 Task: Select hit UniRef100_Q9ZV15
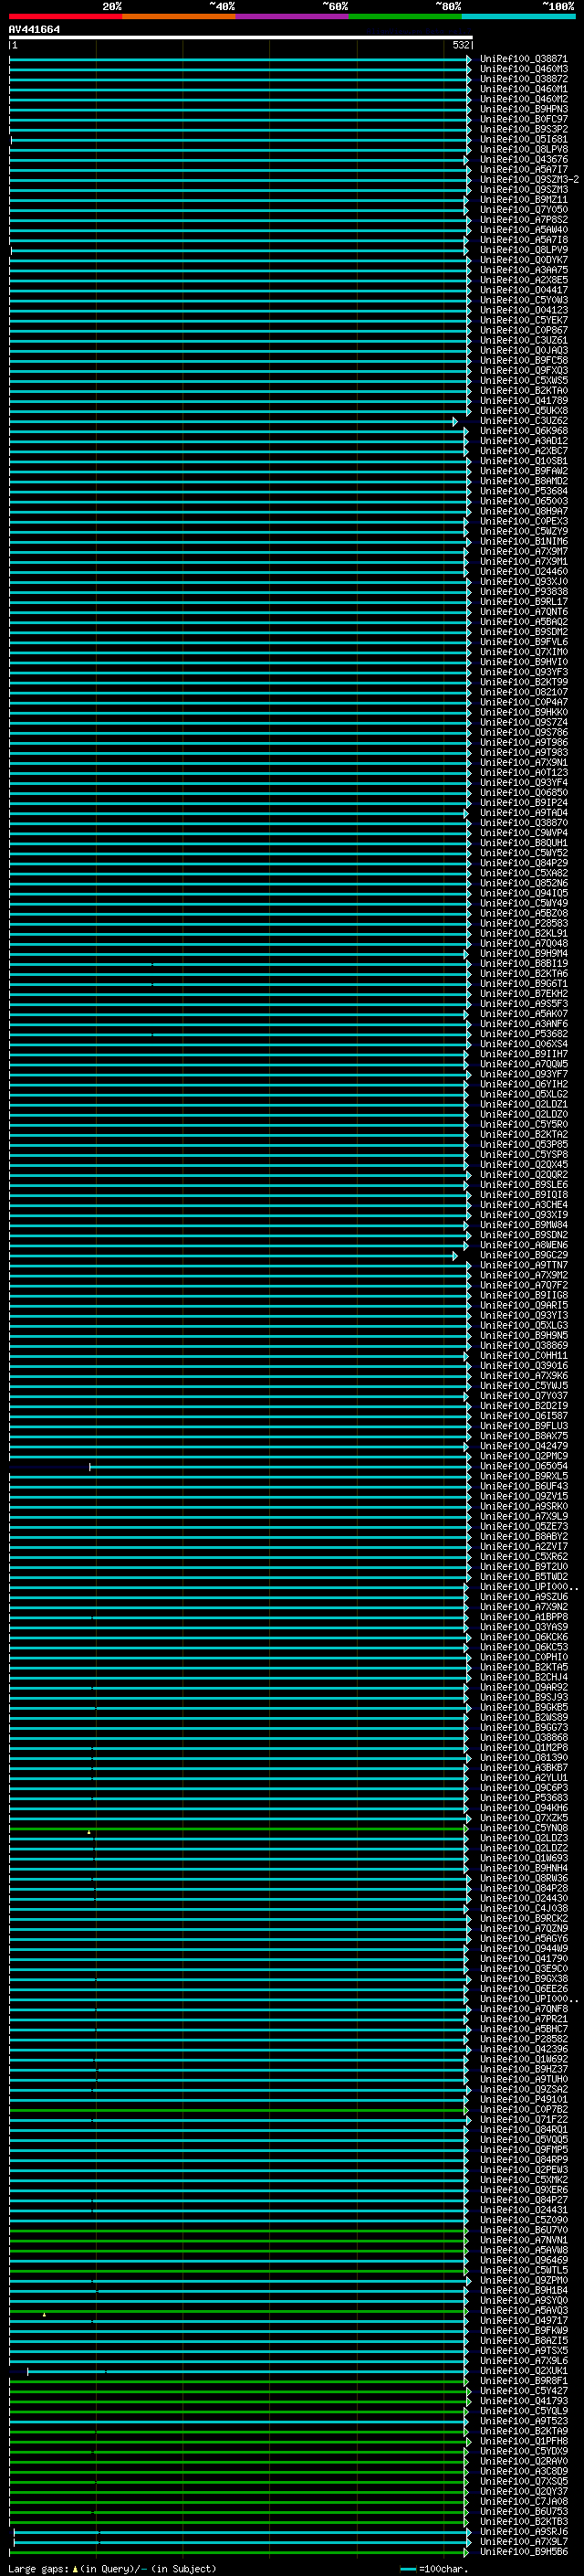(x=523, y=1496)
